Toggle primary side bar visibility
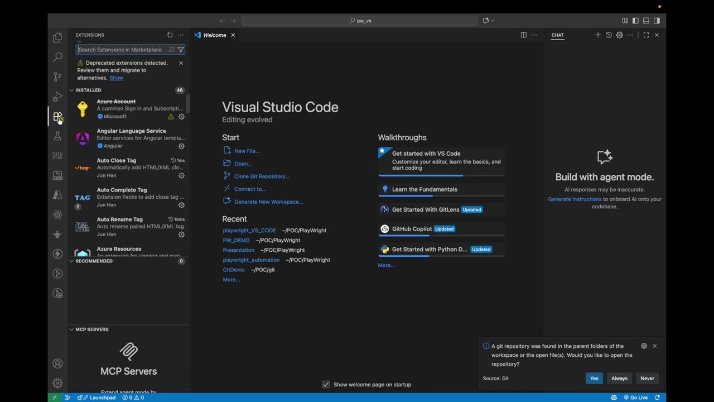This screenshot has height=402, width=714. coord(635,21)
